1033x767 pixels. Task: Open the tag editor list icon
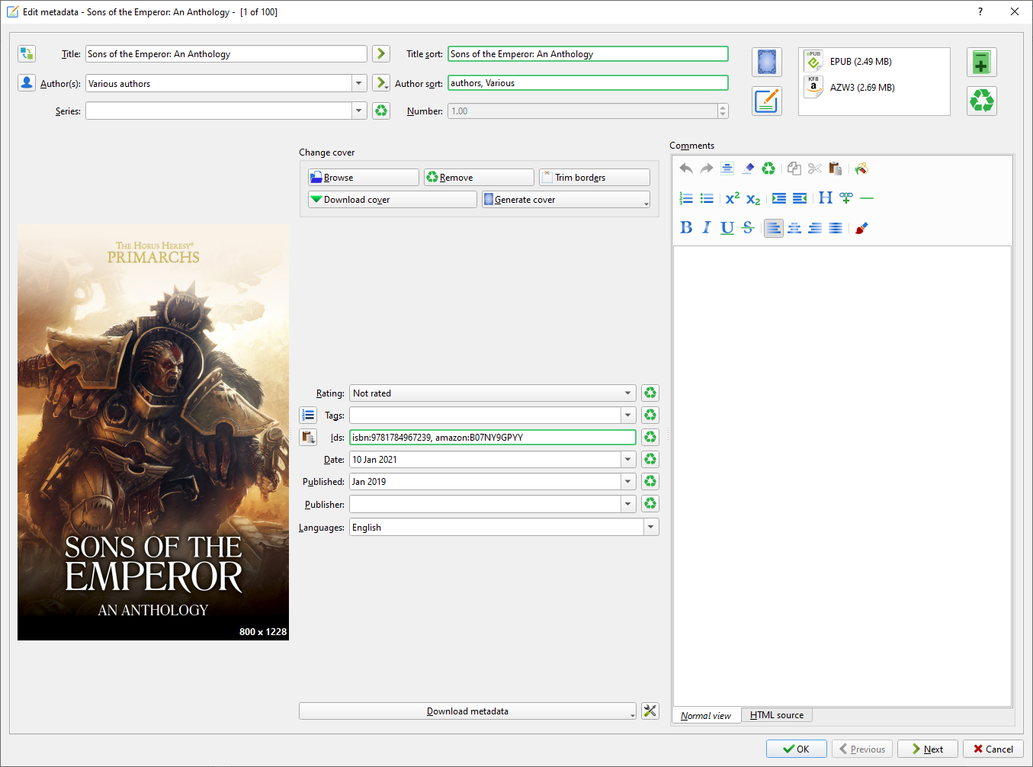308,415
